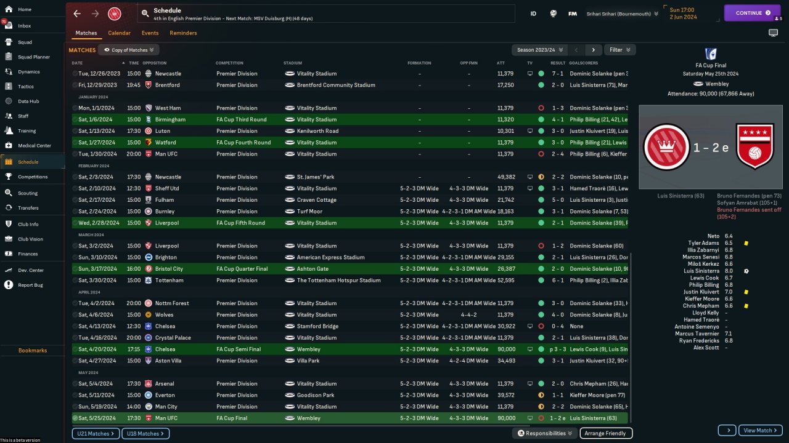Screen dimensions: 789x443
Task: Click The Tottenham Hotspur Stadium name
Action: pyautogui.click(x=339, y=281)
